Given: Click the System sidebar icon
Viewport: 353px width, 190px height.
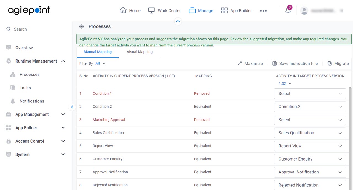Looking at the screenshot, I should [x=9, y=154].
